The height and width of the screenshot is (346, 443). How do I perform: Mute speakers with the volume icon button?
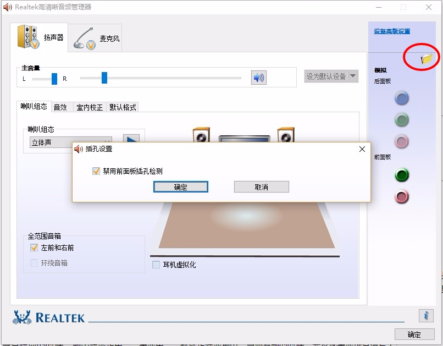point(258,78)
